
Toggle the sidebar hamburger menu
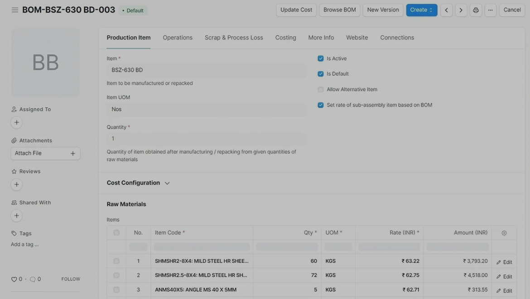click(x=15, y=10)
